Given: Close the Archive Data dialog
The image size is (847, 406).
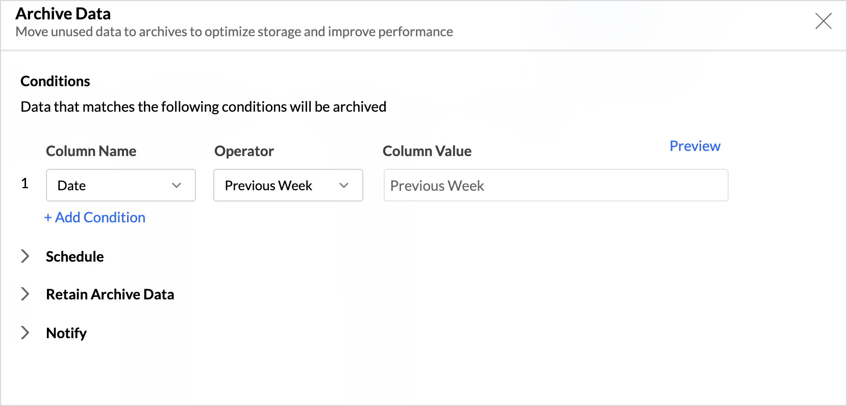Looking at the screenshot, I should (x=823, y=21).
